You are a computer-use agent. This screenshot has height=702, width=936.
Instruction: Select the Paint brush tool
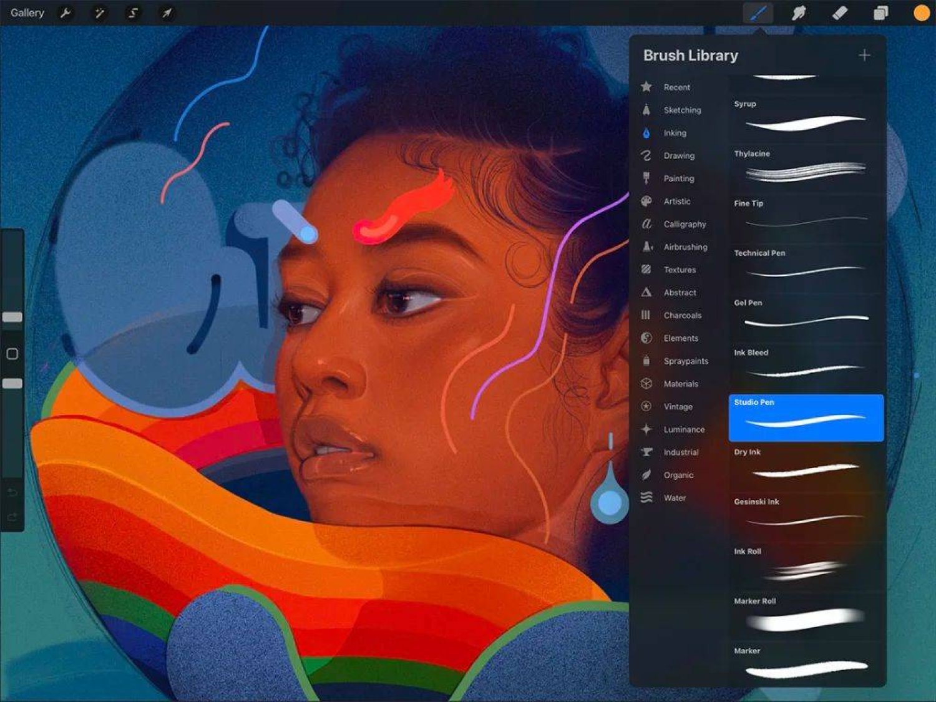[x=758, y=12]
